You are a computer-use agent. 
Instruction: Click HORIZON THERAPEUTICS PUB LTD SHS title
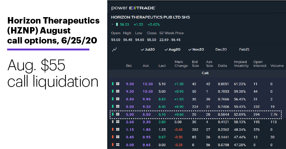151,17
